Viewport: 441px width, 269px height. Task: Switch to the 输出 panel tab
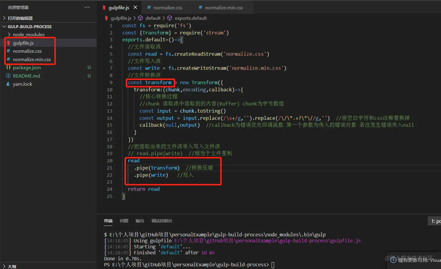pyautogui.click(x=140, y=221)
